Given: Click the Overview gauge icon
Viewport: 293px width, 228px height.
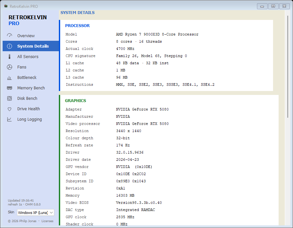Looking at the screenshot, I should click(9, 36).
